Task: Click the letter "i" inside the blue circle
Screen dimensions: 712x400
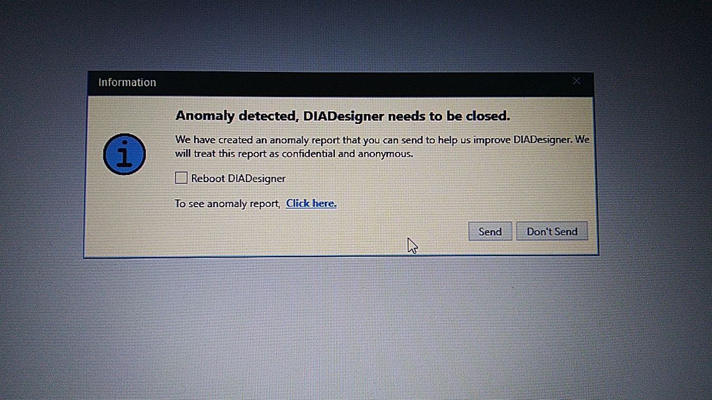Action: click(125, 154)
